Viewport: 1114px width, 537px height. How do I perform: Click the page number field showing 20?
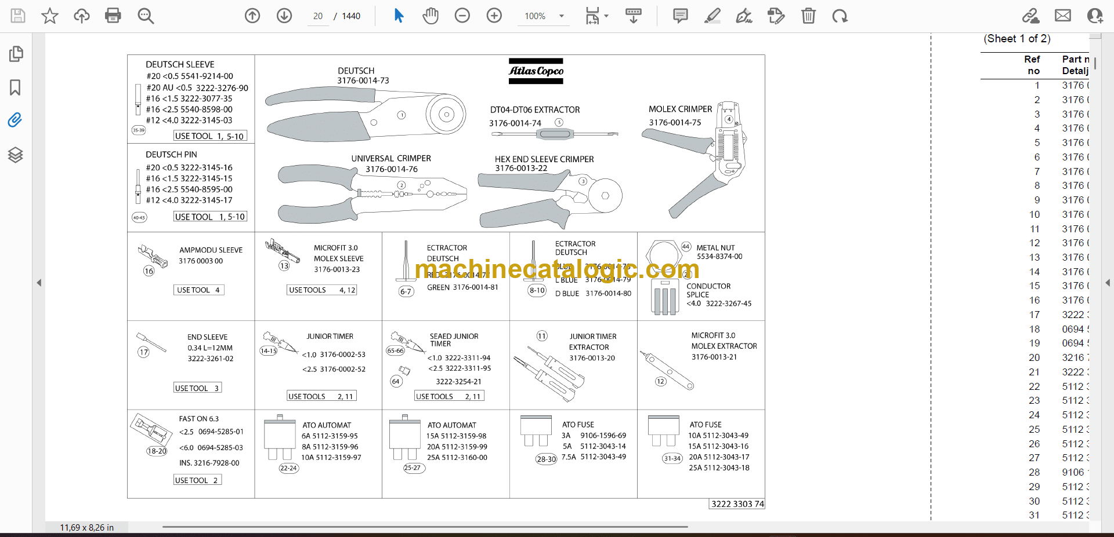point(318,16)
